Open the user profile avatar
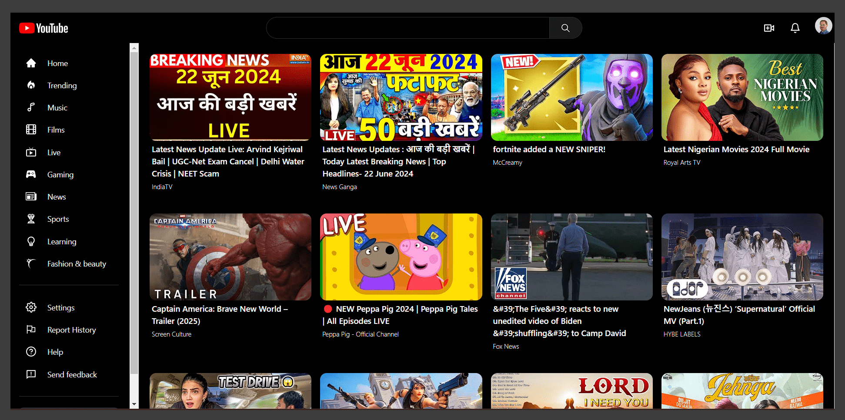The width and height of the screenshot is (845, 420). (823, 26)
